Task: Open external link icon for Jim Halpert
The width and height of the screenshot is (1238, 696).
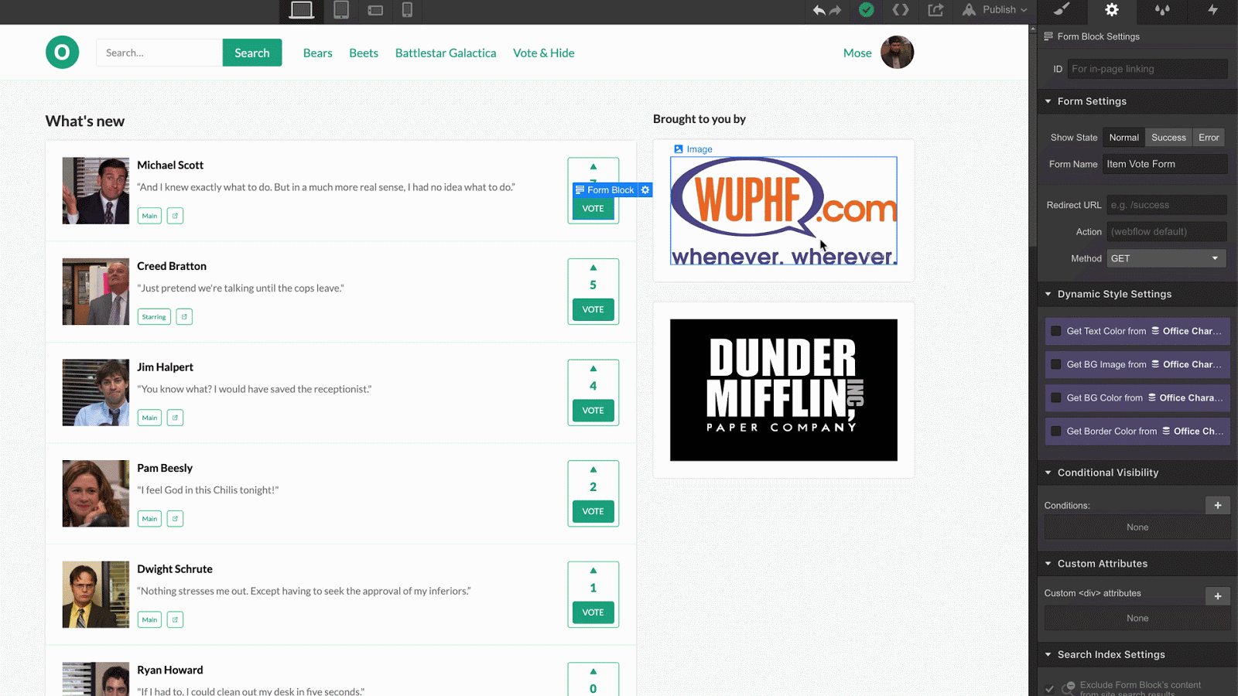Action: [175, 418]
